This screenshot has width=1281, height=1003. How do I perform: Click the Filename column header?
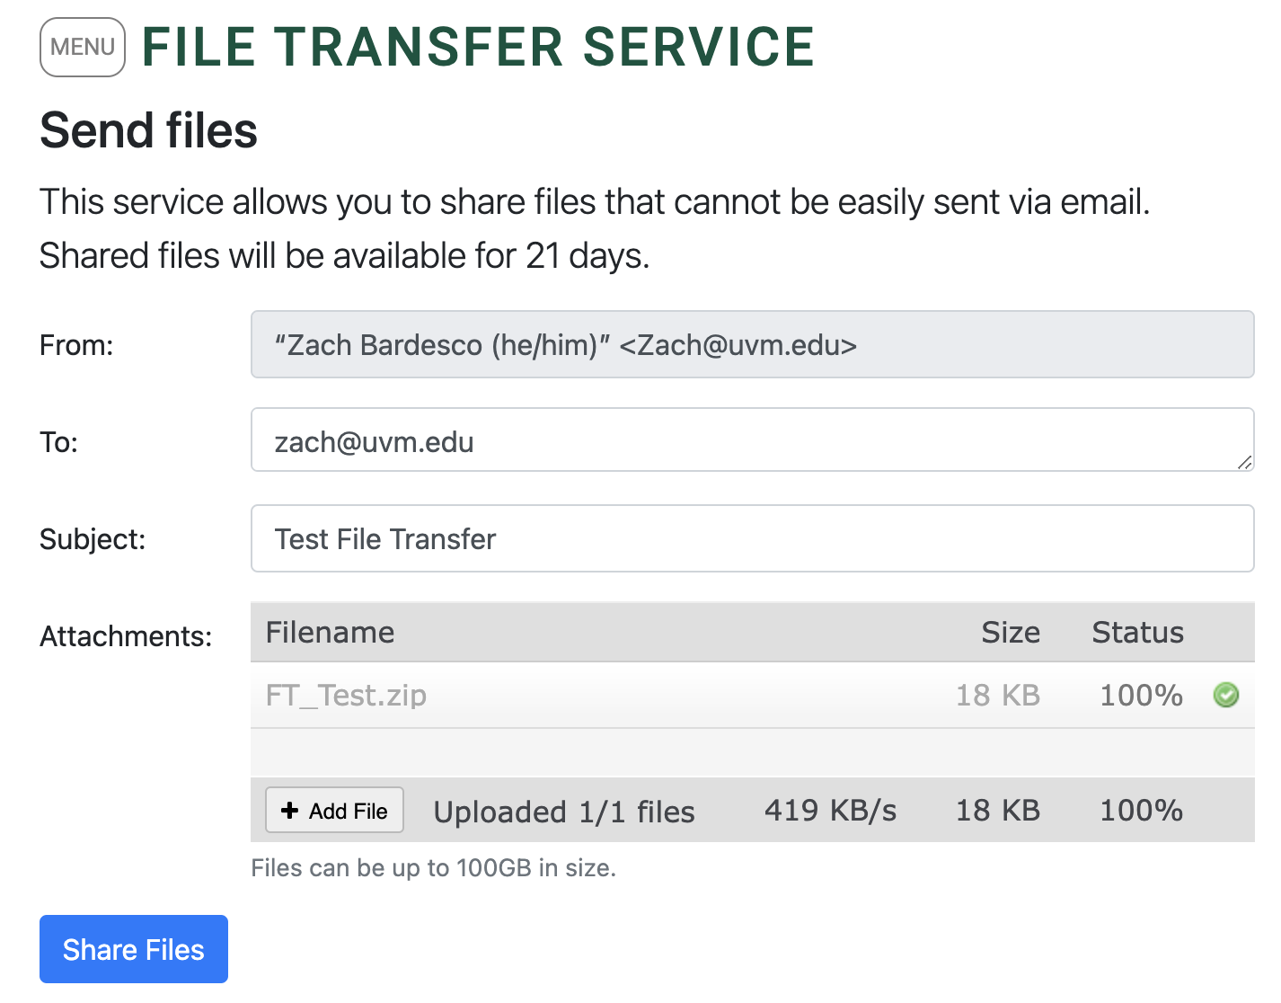[330, 633]
